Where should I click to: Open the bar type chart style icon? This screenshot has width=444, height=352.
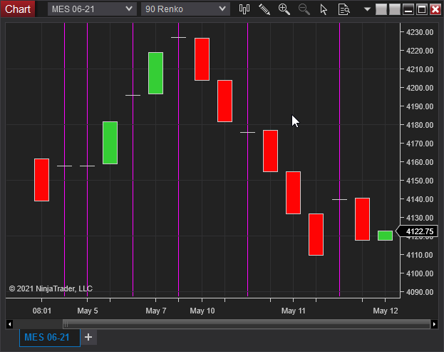[x=244, y=9]
